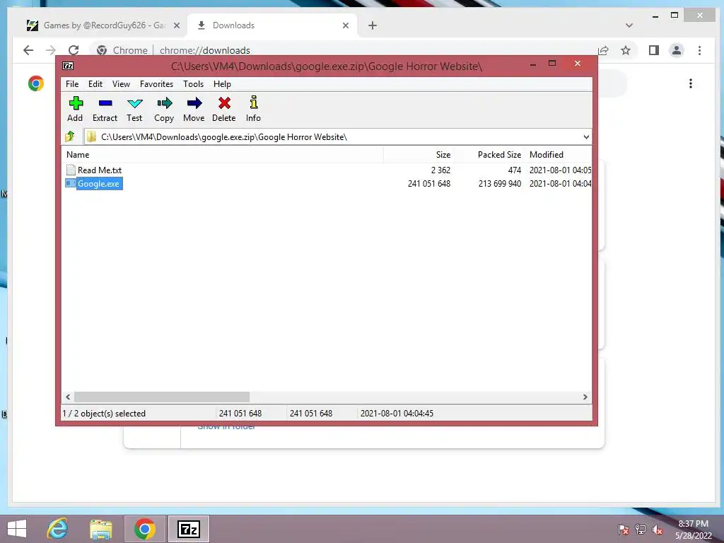Viewport: 724px width, 543px height.
Task: Click status date 2021-08-01 04:04:45
Action: pyautogui.click(x=397, y=413)
